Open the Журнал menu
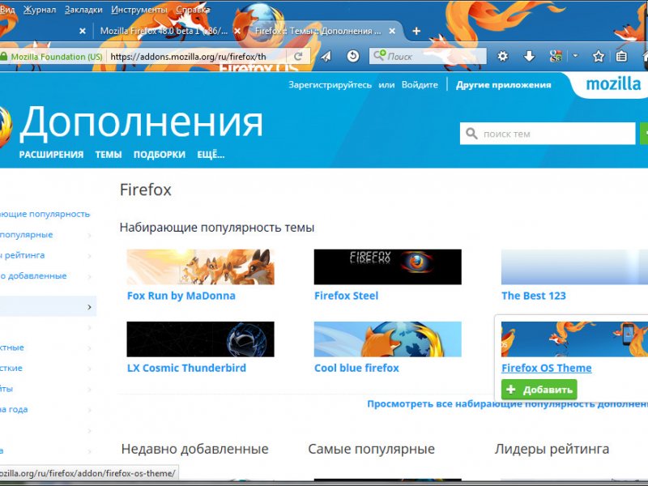 coord(40,10)
